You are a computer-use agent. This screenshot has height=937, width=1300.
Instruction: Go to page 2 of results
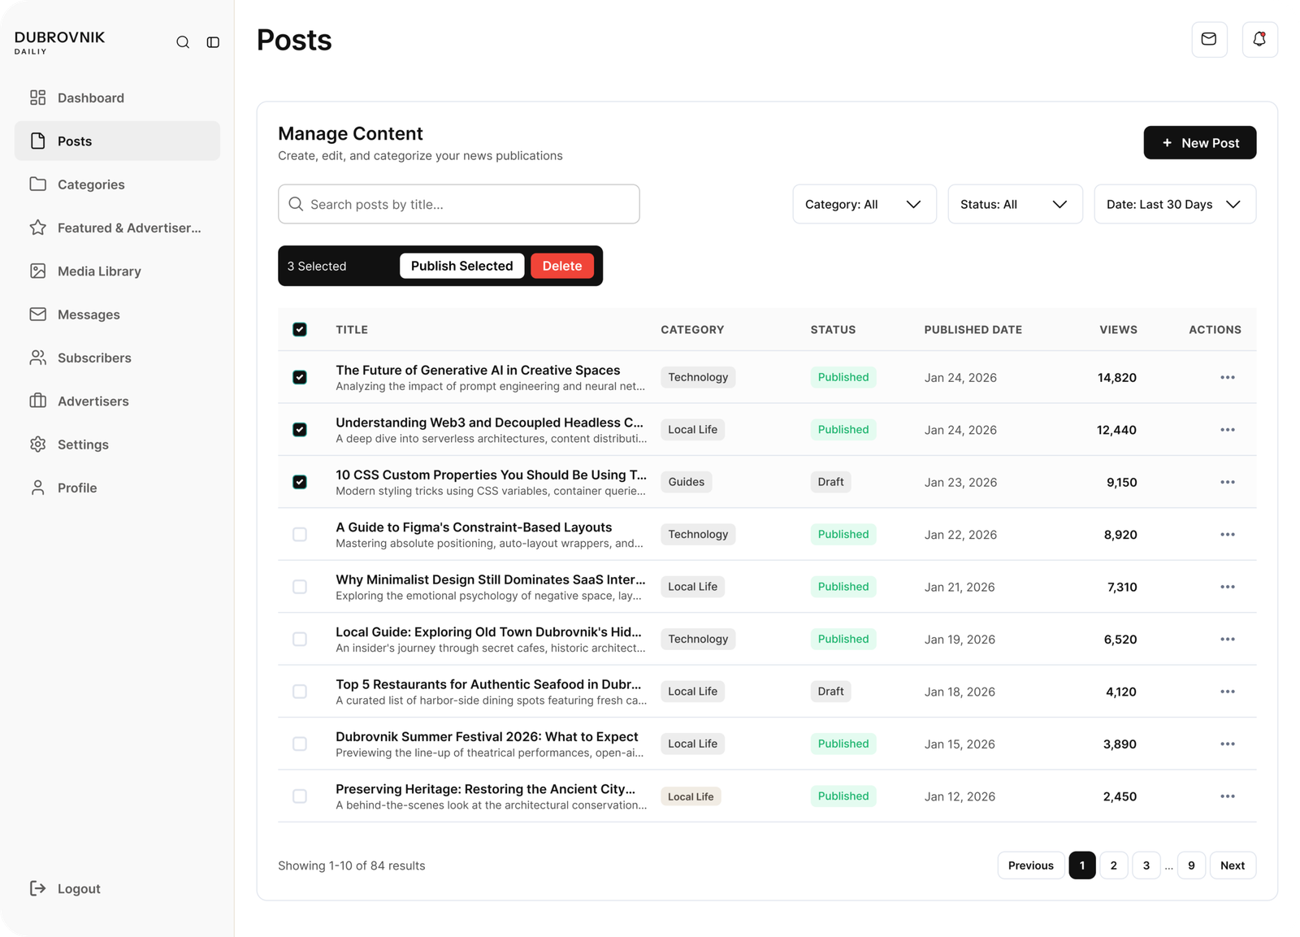(x=1113, y=865)
